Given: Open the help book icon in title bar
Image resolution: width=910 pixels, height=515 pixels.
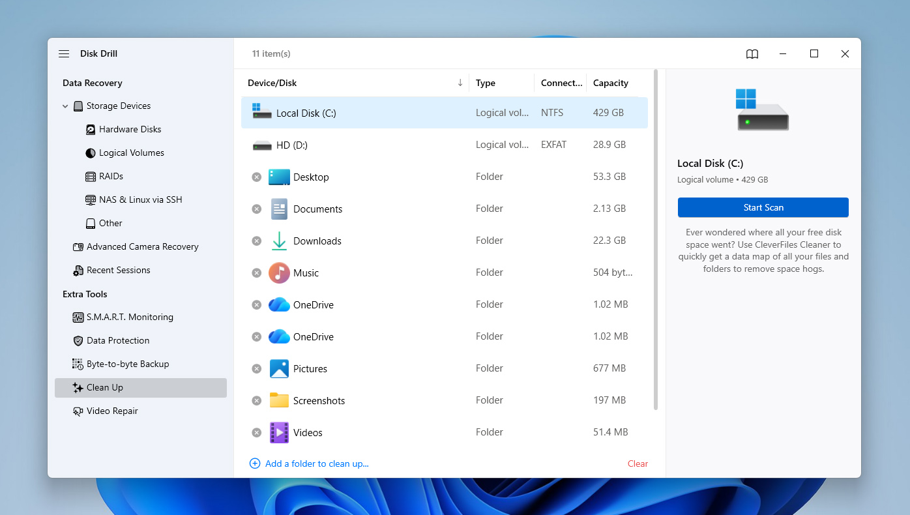Looking at the screenshot, I should tap(752, 54).
